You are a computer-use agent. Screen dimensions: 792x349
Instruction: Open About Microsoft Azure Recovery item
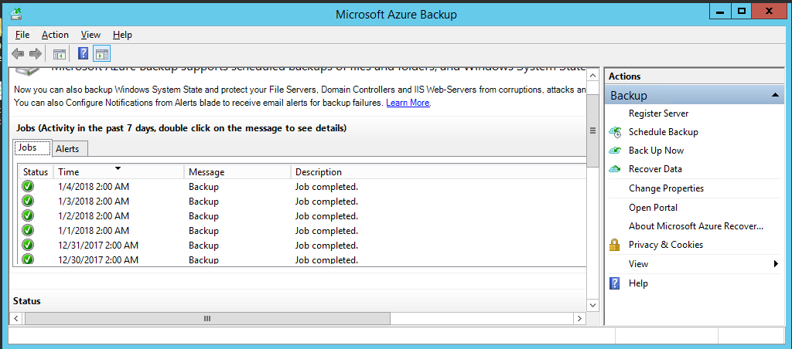[695, 226]
